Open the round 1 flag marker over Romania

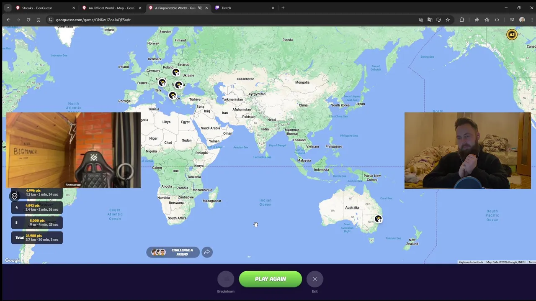click(179, 85)
